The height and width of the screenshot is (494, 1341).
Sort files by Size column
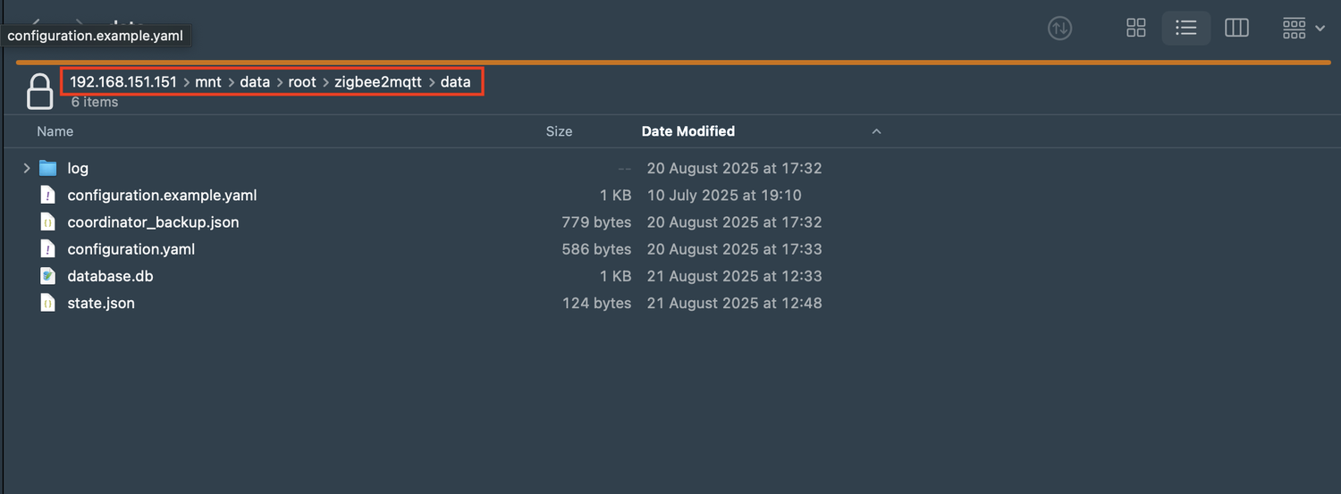pyautogui.click(x=559, y=131)
